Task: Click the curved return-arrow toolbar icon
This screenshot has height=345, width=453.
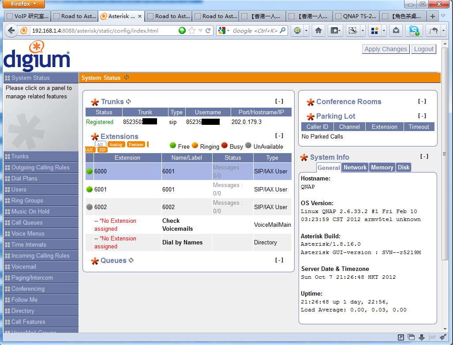Action: tap(433, 30)
